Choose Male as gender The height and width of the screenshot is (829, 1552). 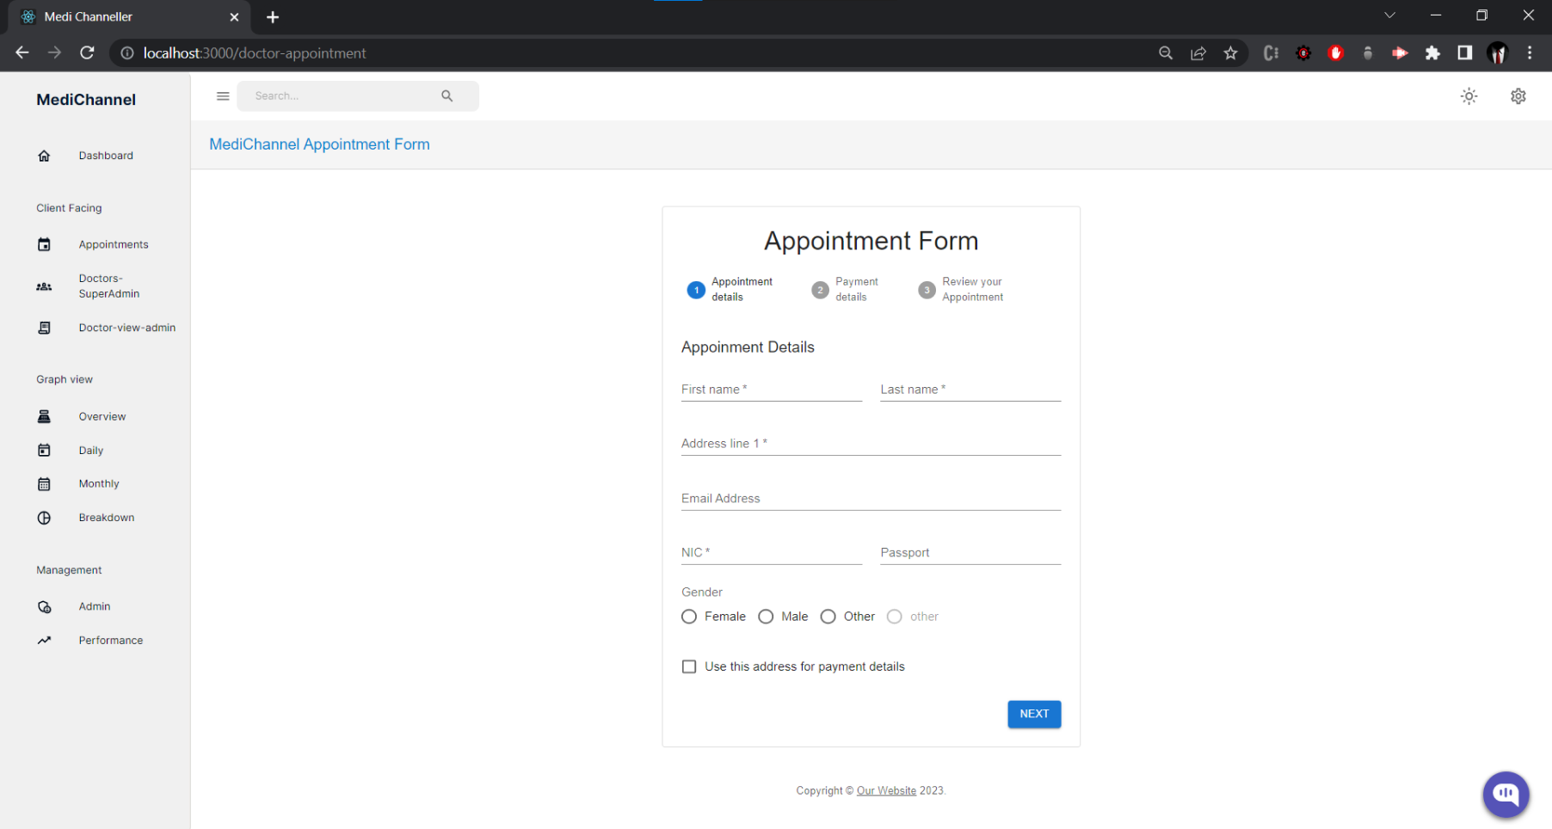[766, 617]
